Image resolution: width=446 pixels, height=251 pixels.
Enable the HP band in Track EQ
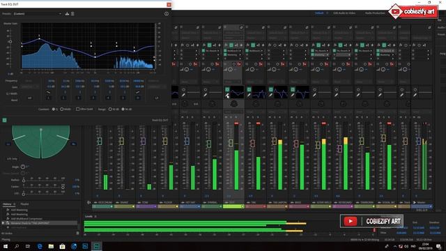click(29, 98)
